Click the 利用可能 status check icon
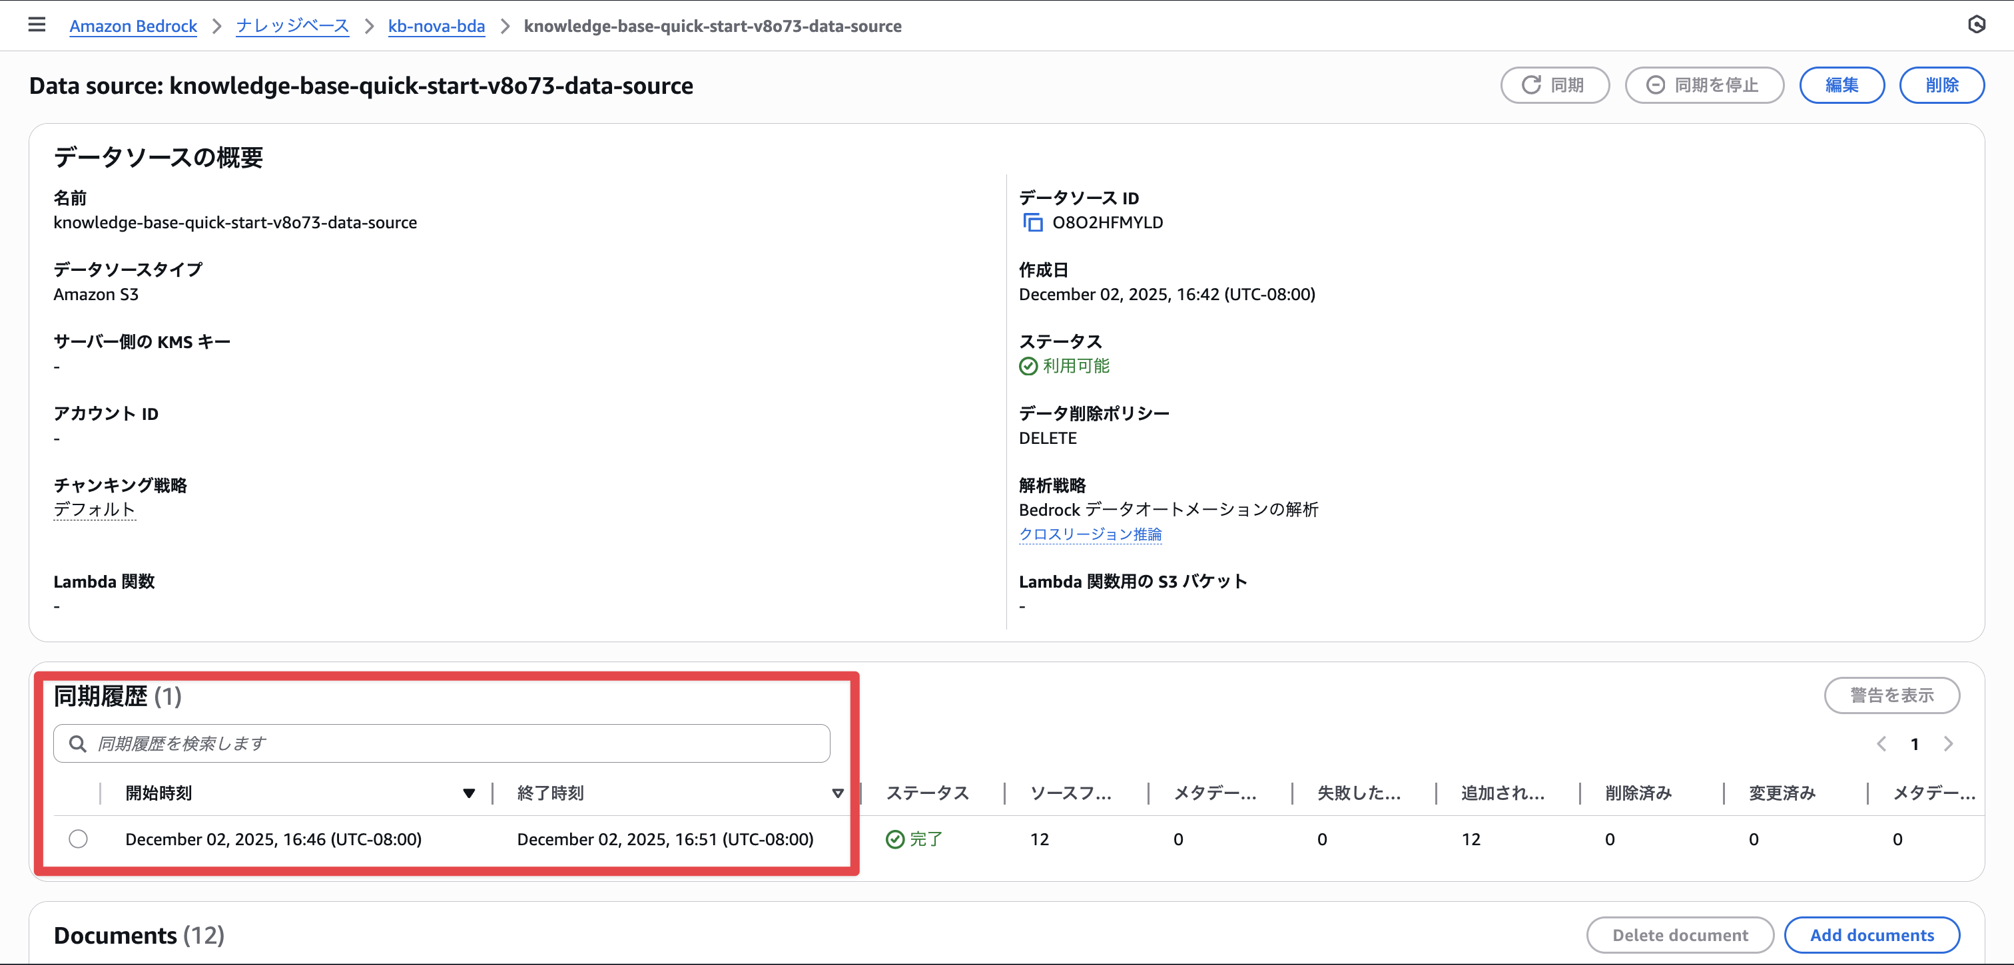 pos(1028,365)
